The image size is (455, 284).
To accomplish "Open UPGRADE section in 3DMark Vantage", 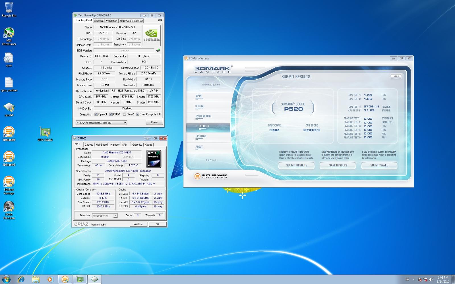I will [x=201, y=137].
